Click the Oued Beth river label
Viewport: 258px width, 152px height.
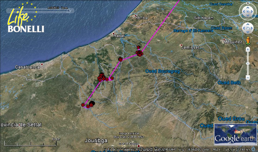coord(229,83)
